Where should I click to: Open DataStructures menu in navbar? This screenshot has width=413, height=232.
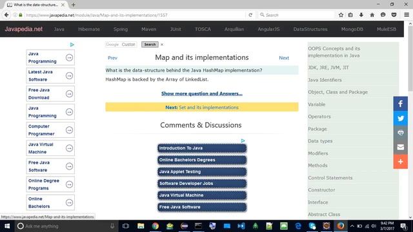(x=310, y=29)
